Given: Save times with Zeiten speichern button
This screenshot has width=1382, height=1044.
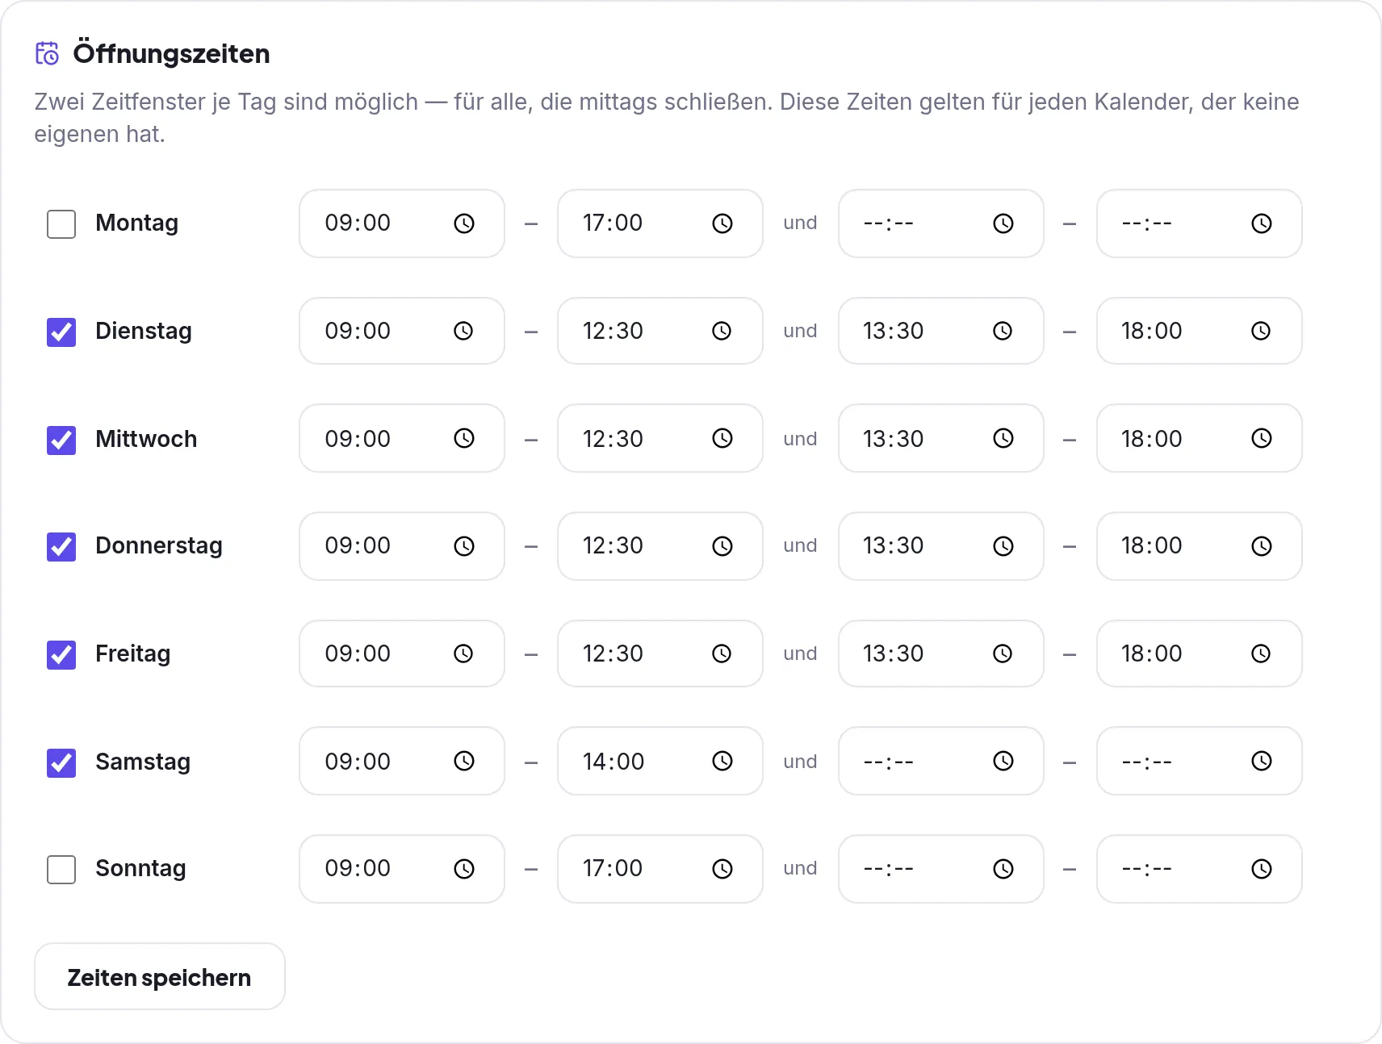Looking at the screenshot, I should [160, 976].
